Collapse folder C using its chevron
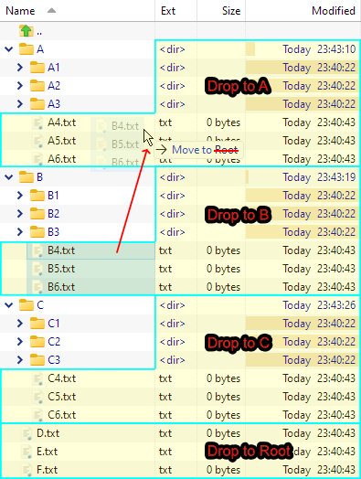The height and width of the screenshot is (479, 361). point(9,305)
